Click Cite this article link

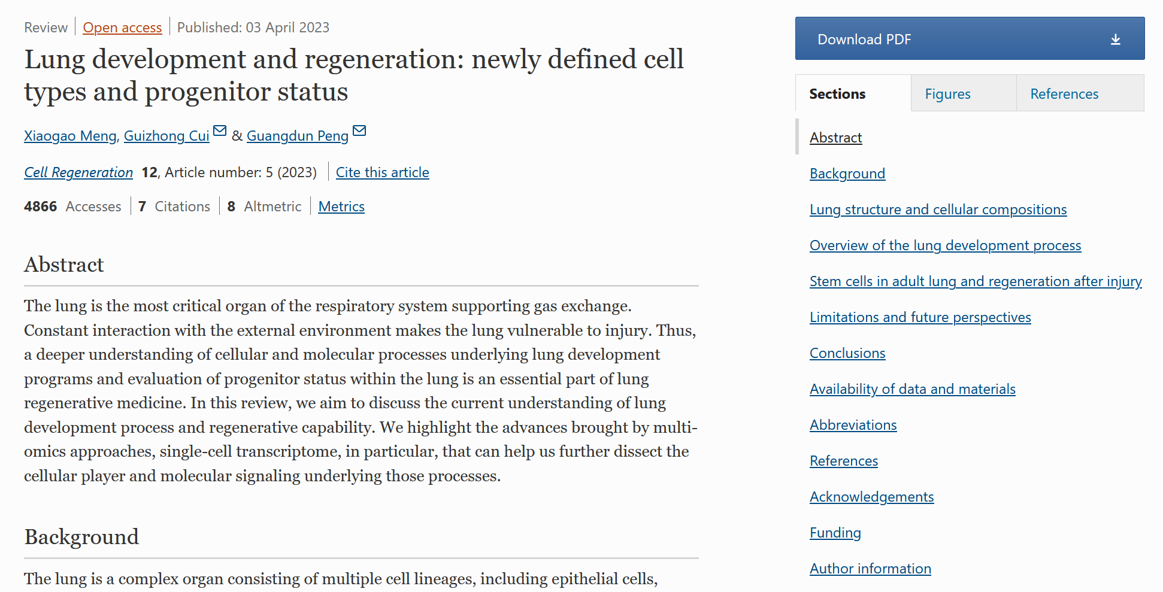click(382, 172)
